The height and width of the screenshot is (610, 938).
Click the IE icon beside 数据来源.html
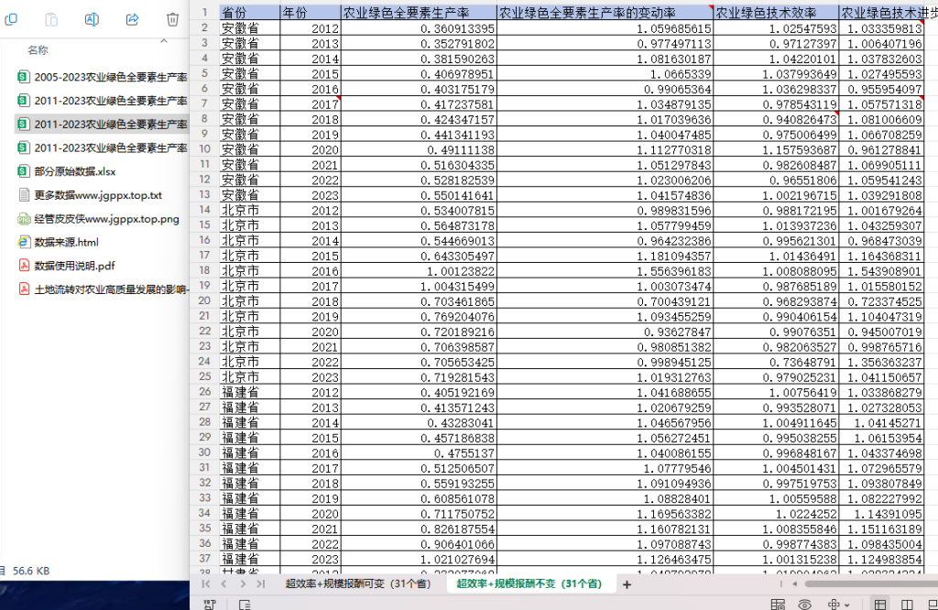(23, 242)
